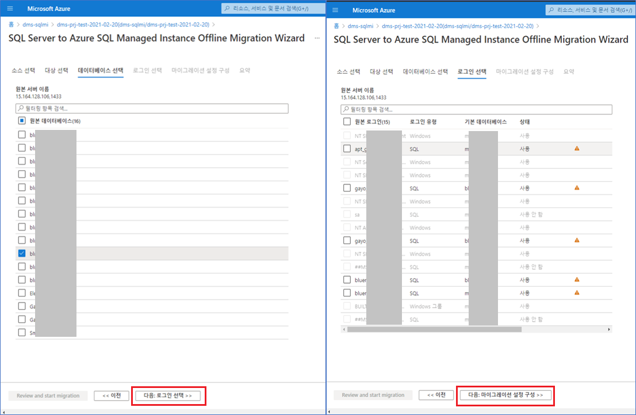Open 홈 breadcrumb link in left window
Screen dimensions: 636x415
point(12,25)
